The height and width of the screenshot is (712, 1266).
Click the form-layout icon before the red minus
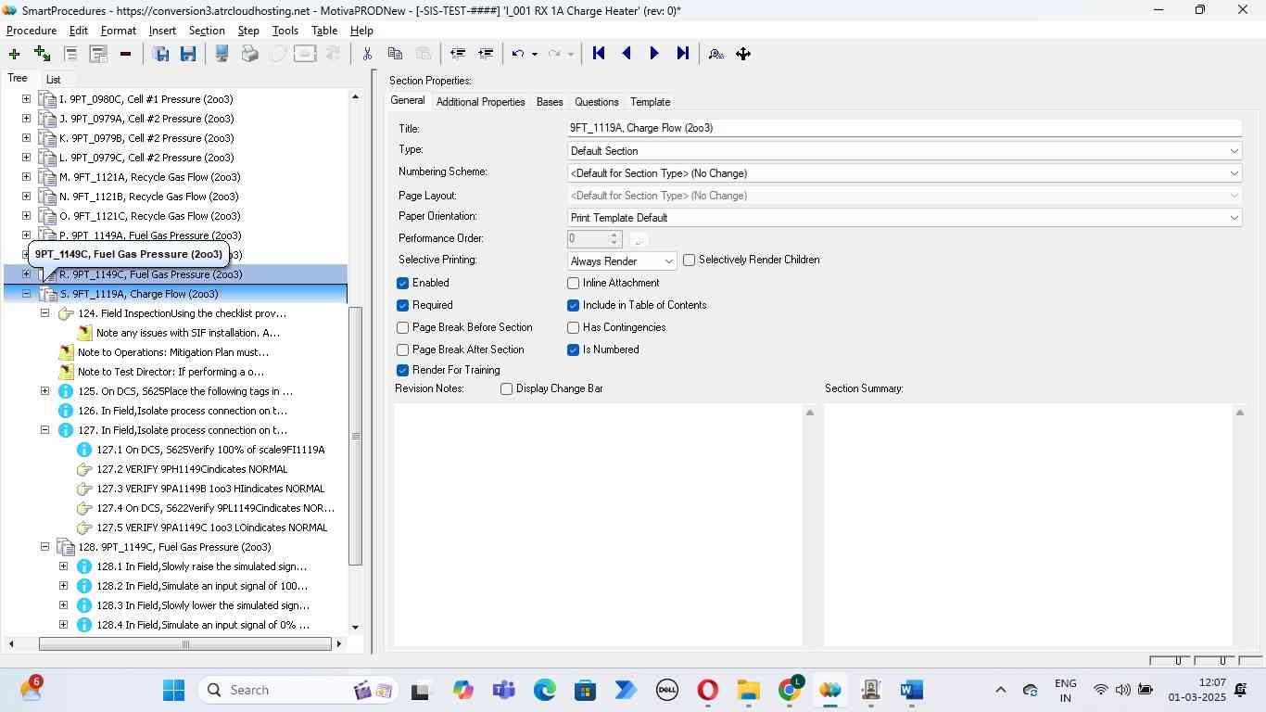tap(97, 54)
